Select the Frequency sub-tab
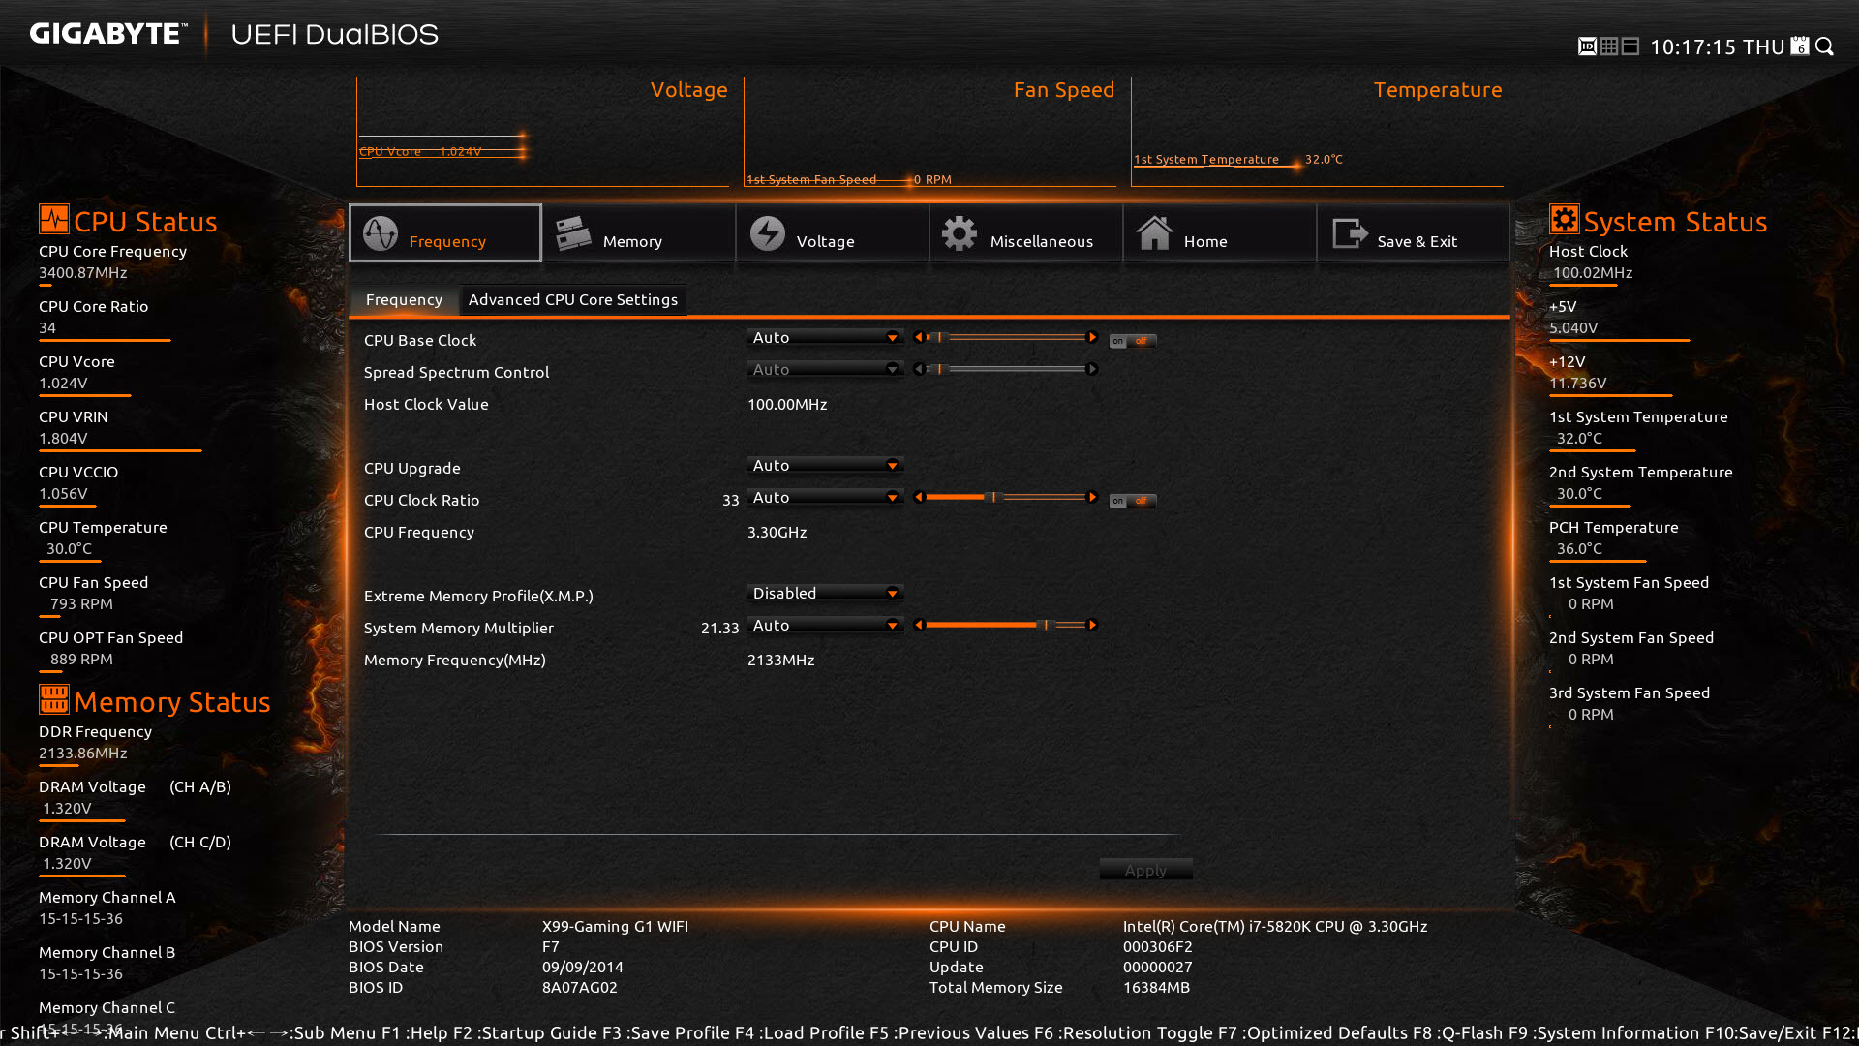This screenshot has width=1859, height=1046. coord(404,299)
